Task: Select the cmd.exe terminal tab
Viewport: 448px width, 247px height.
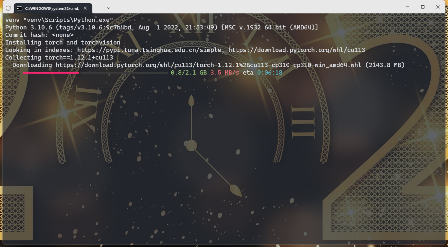Action: [53, 8]
